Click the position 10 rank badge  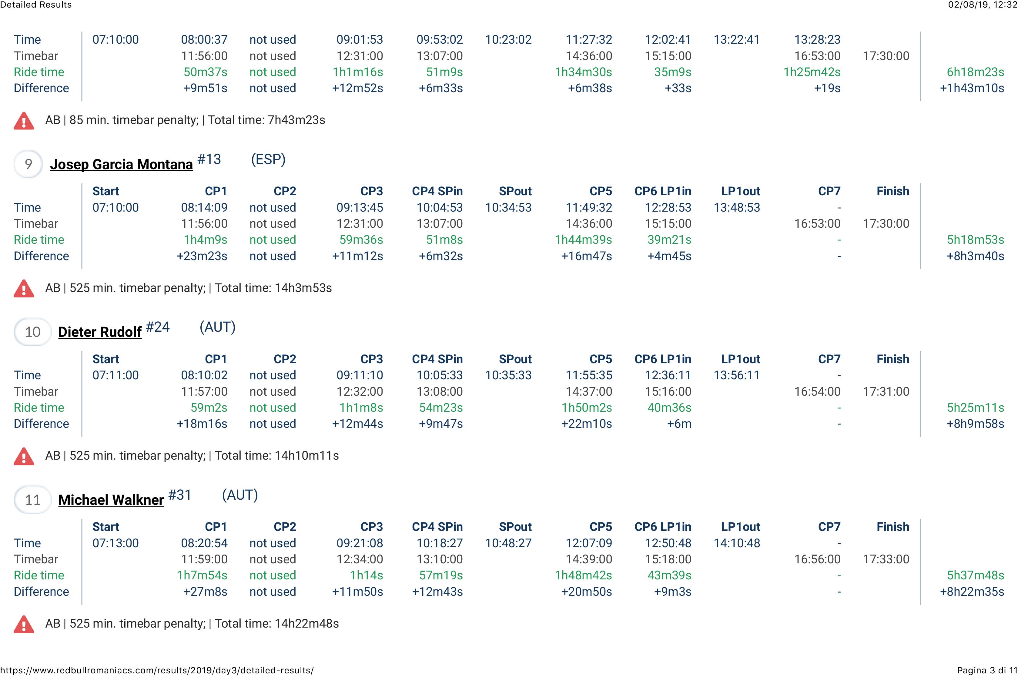pos(33,332)
